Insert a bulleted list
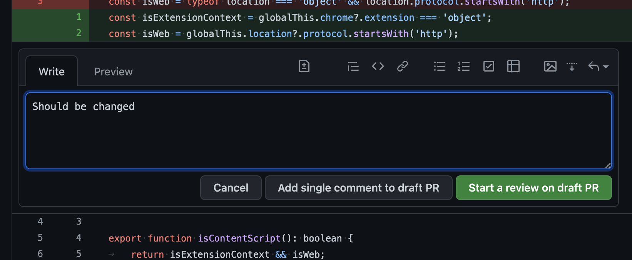The image size is (632, 260). tap(440, 67)
